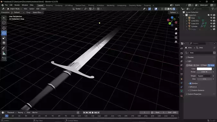
Task: Open the Select Box drag dropdown
Action: [x=38, y=13]
